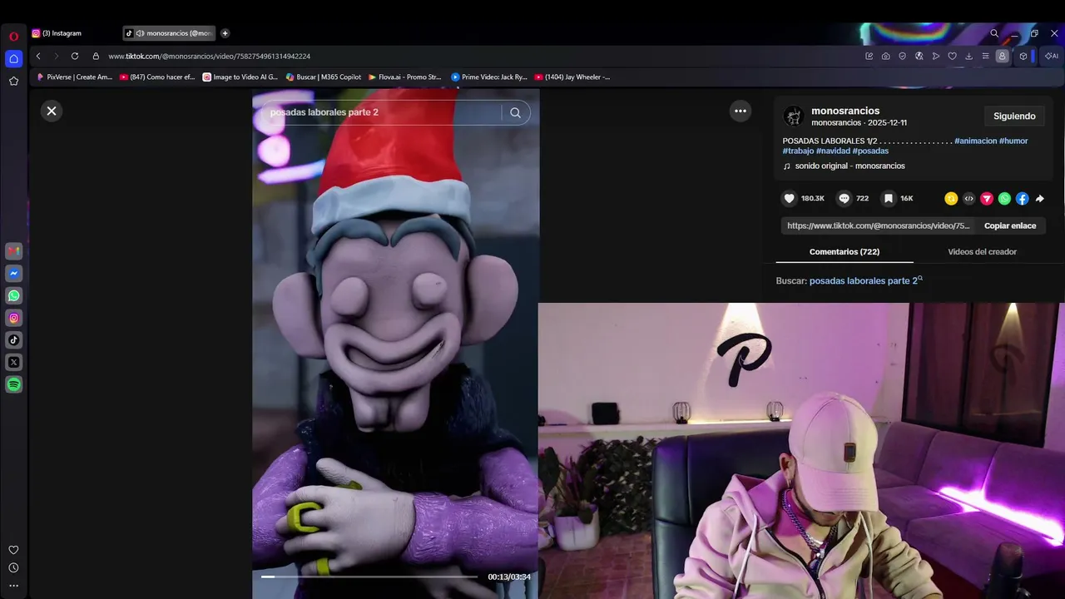
Task: Open the #trabajo hashtag link
Action: [x=798, y=151]
